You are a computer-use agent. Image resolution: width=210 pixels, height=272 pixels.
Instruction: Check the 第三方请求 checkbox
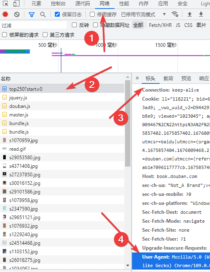pos(45,35)
